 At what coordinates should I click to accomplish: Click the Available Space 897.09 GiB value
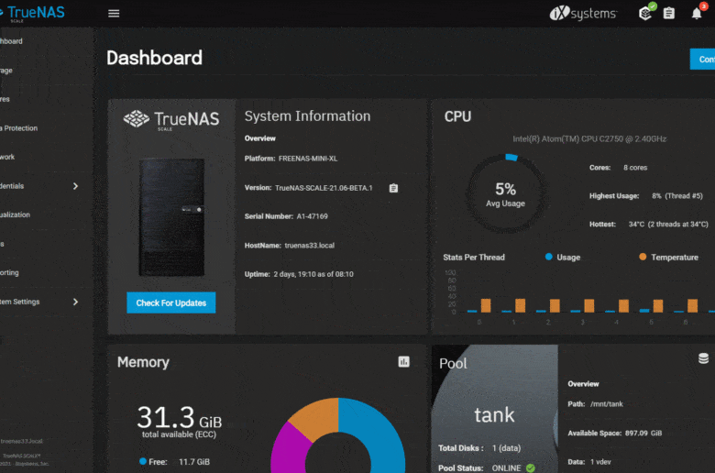pos(643,433)
